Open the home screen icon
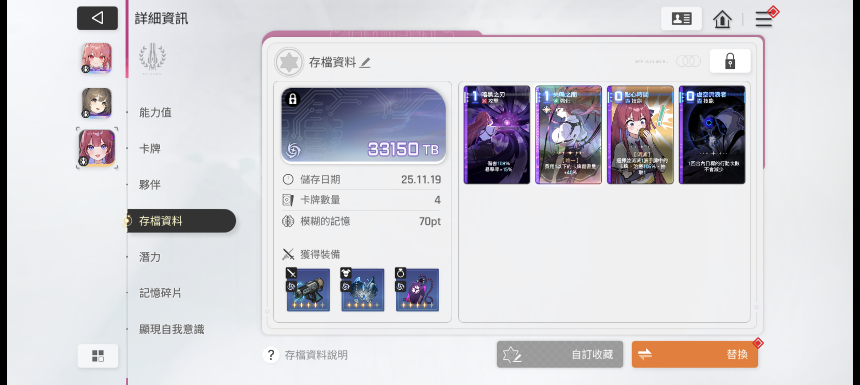860x385 pixels. click(x=722, y=19)
